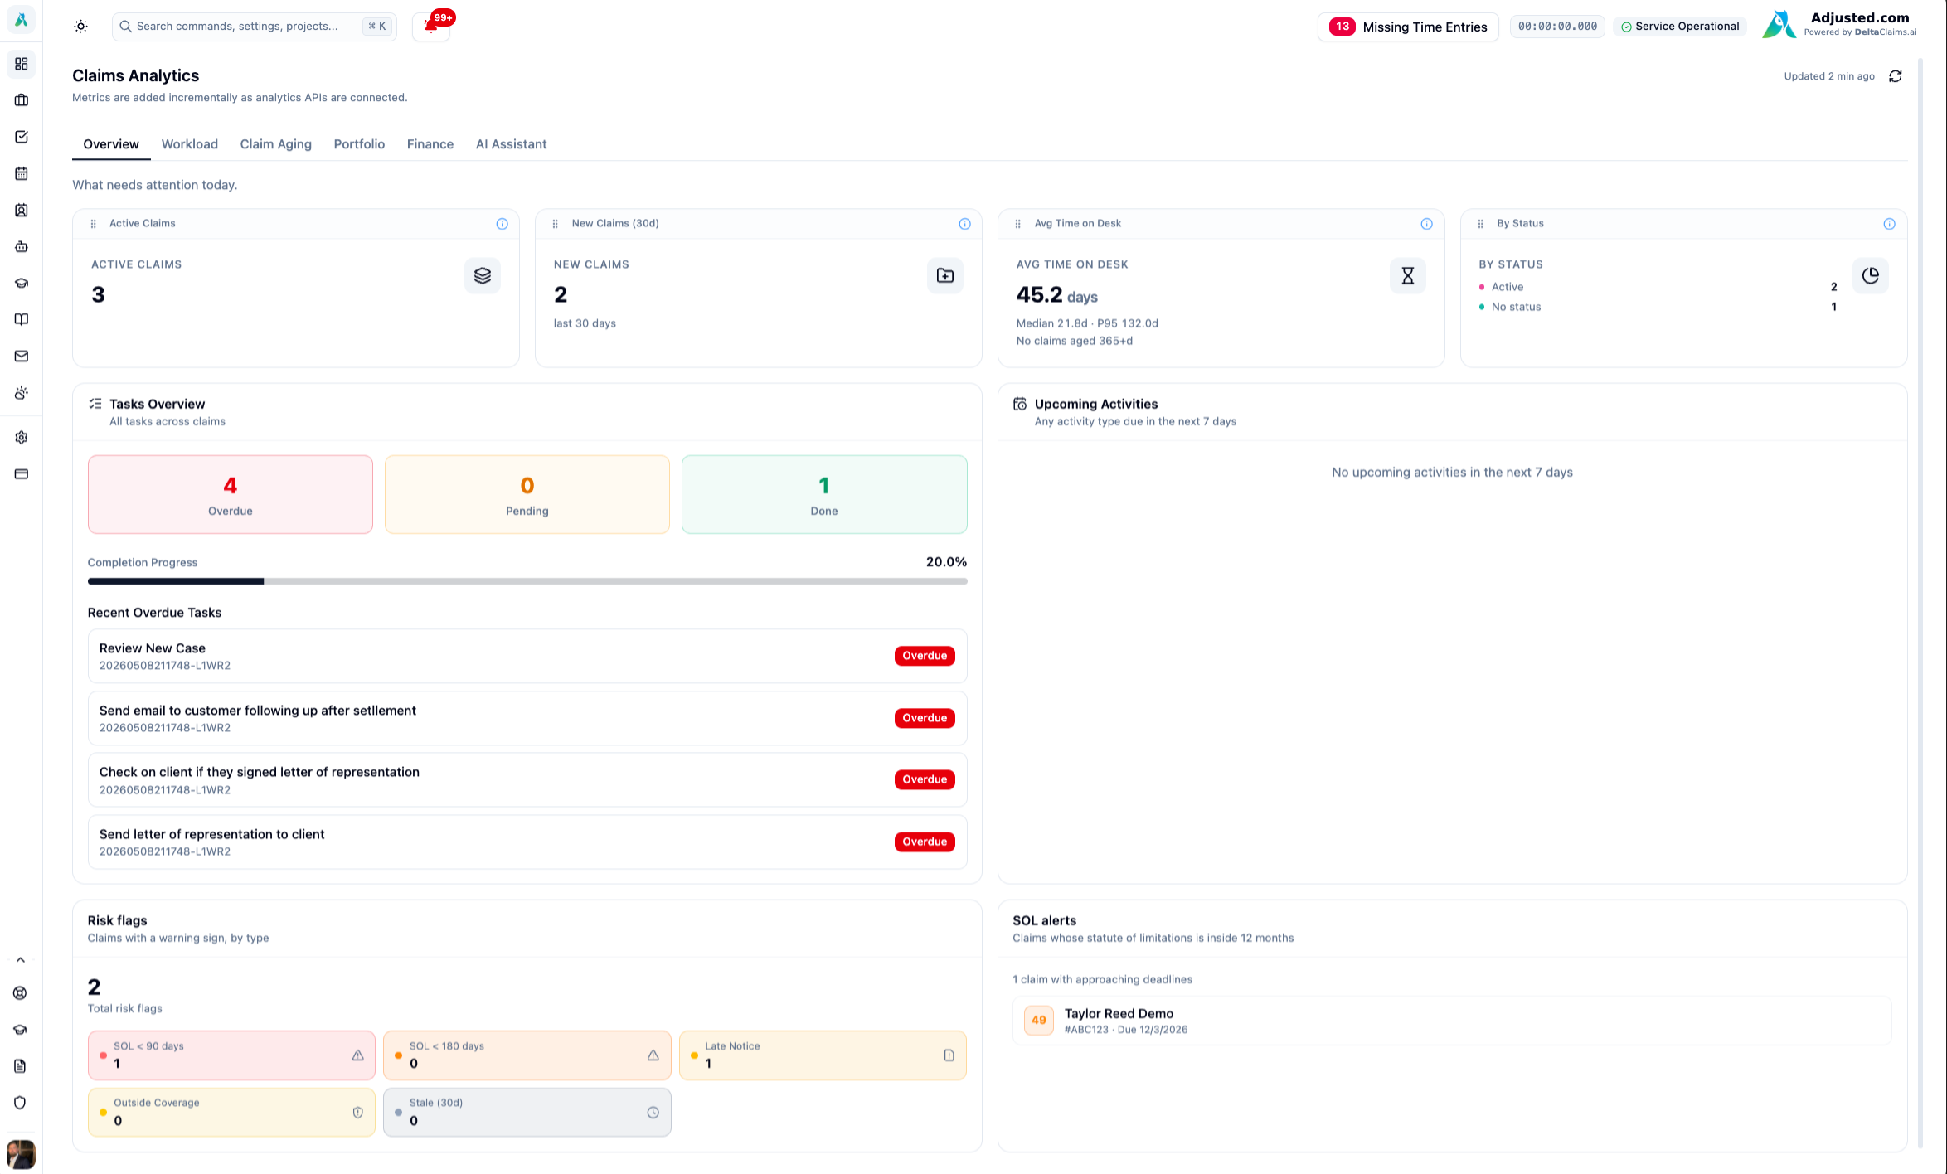Screen dimensions: 1947x1174
Task: Switch to the Portfolio tab
Action: [x=359, y=144]
